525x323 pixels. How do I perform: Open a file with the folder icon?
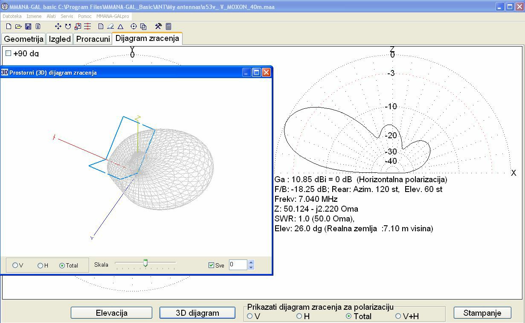pyautogui.click(x=18, y=26)
